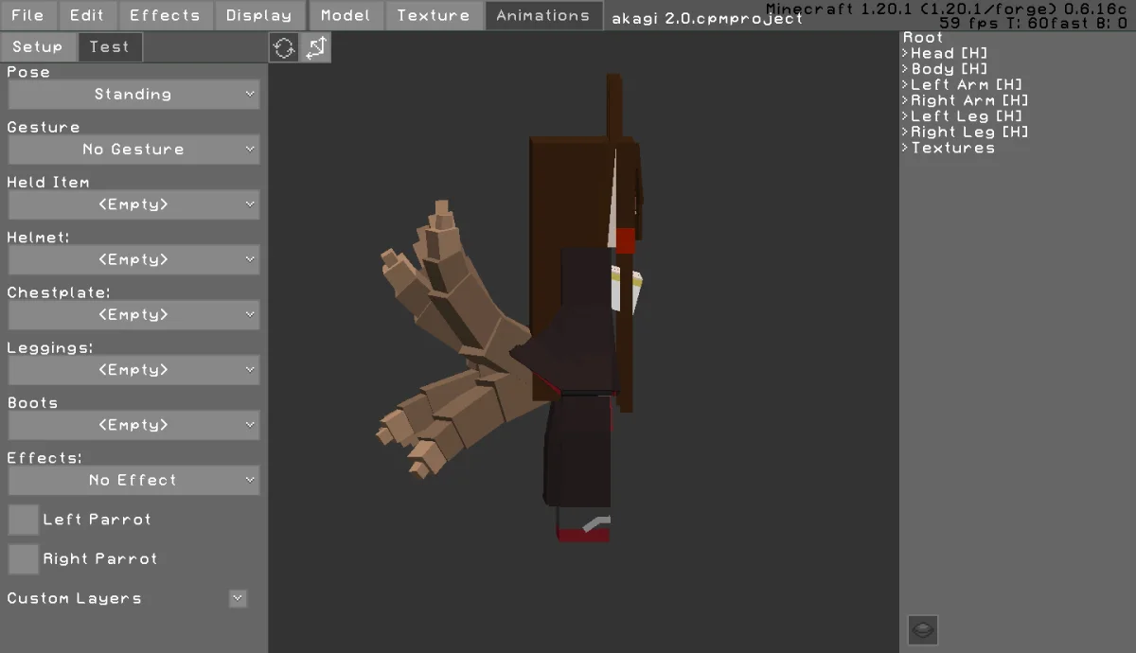Expand the Left Leg [H] tree node
Screen dimensions: 1136x653
coord(906,116)
